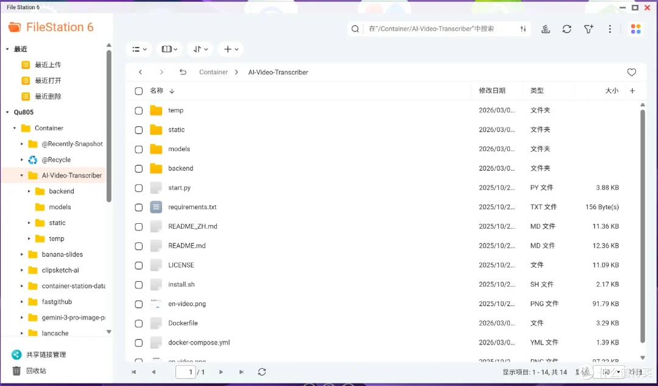Click the FileStation 6 logo icon

pyautogui.click(x=15, y=27)
